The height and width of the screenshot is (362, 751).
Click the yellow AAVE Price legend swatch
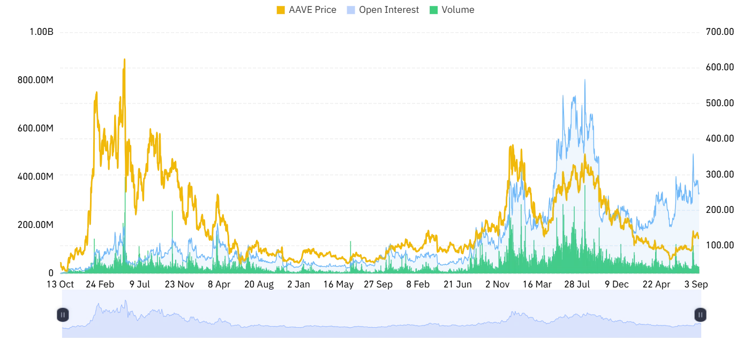[x=281, y=10]
